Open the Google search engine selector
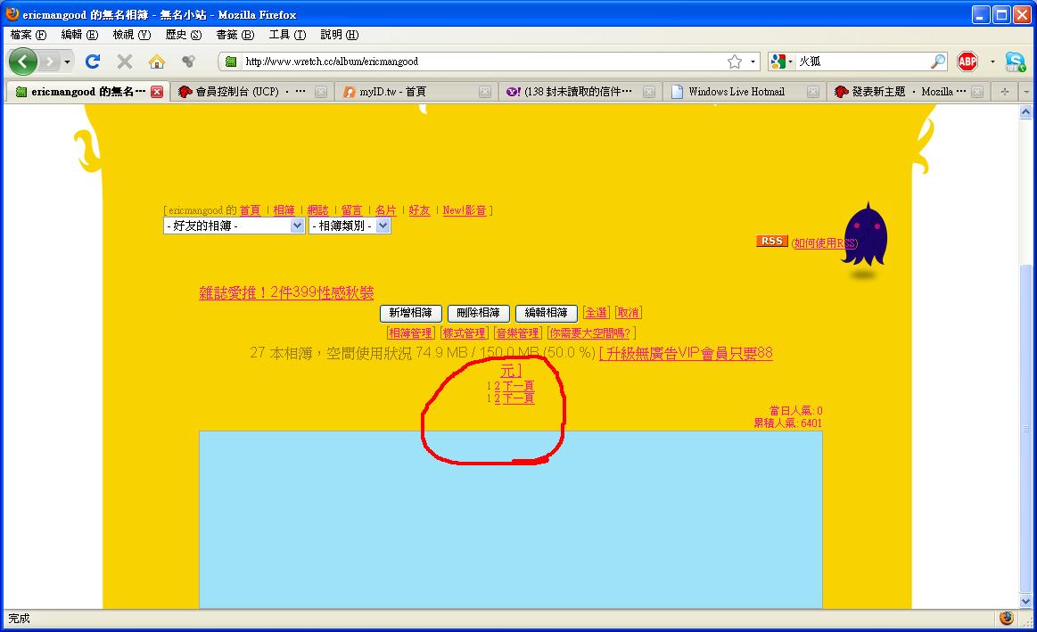 coord(781,62)
